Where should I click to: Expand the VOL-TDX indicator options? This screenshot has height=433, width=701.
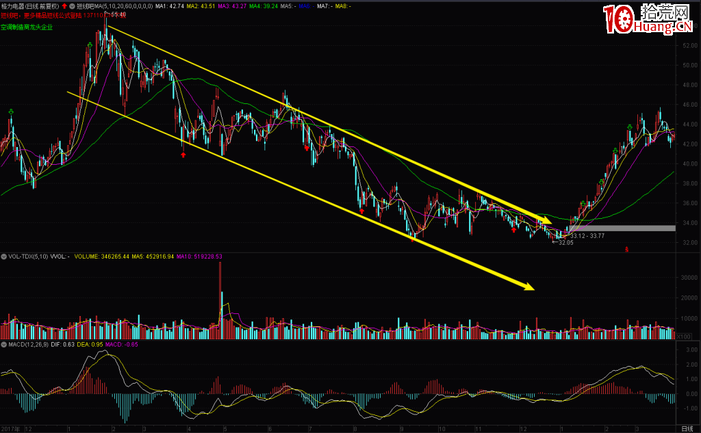click(3, 257)
